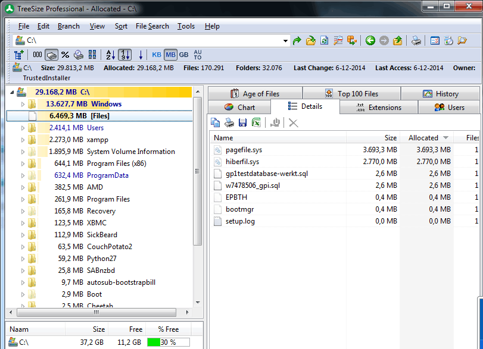This screenshot has height=349, width=483.
Task: Print details list using printer icon
Action: click(229, 122)
